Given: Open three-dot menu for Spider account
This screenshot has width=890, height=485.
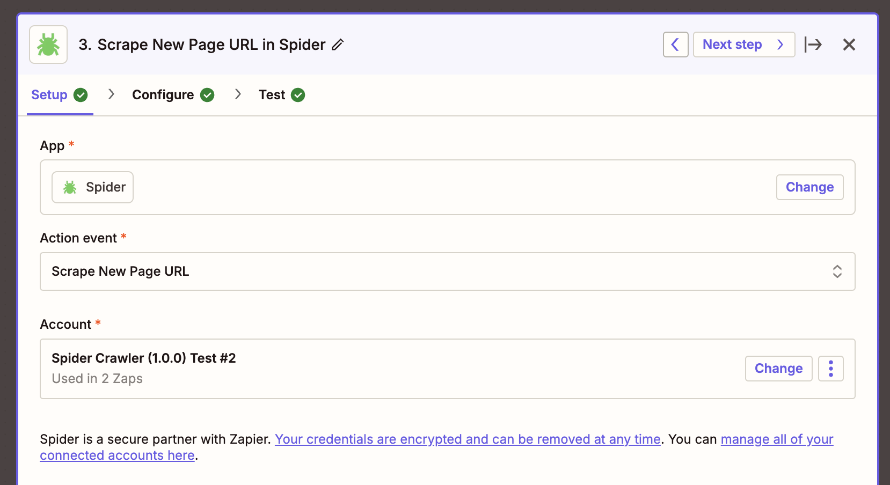Looking at the screenshot, I should pos(830,369).
